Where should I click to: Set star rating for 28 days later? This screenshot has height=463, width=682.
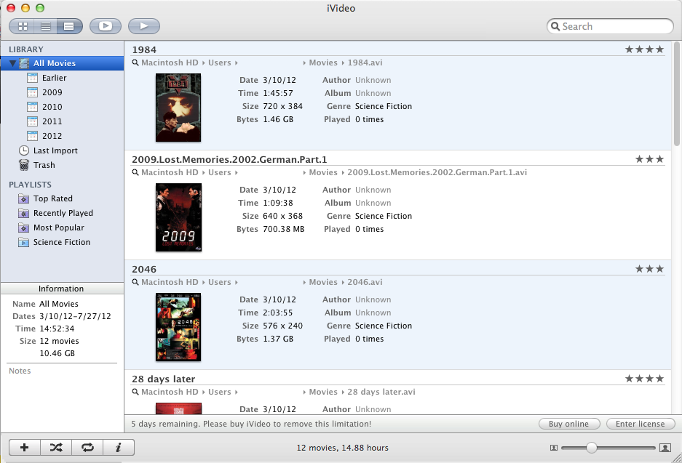point(645,379)
